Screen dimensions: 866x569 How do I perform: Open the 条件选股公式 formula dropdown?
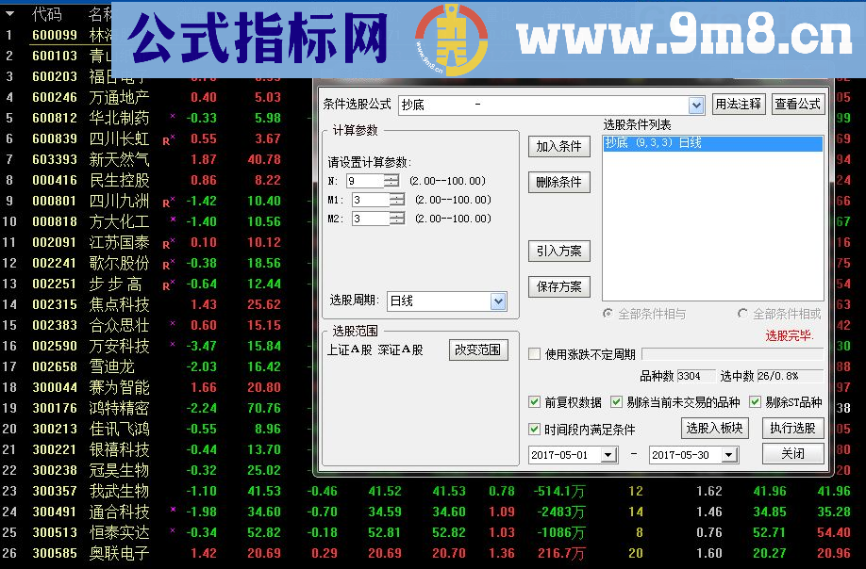pyautogui.click(x=696, y=105)
